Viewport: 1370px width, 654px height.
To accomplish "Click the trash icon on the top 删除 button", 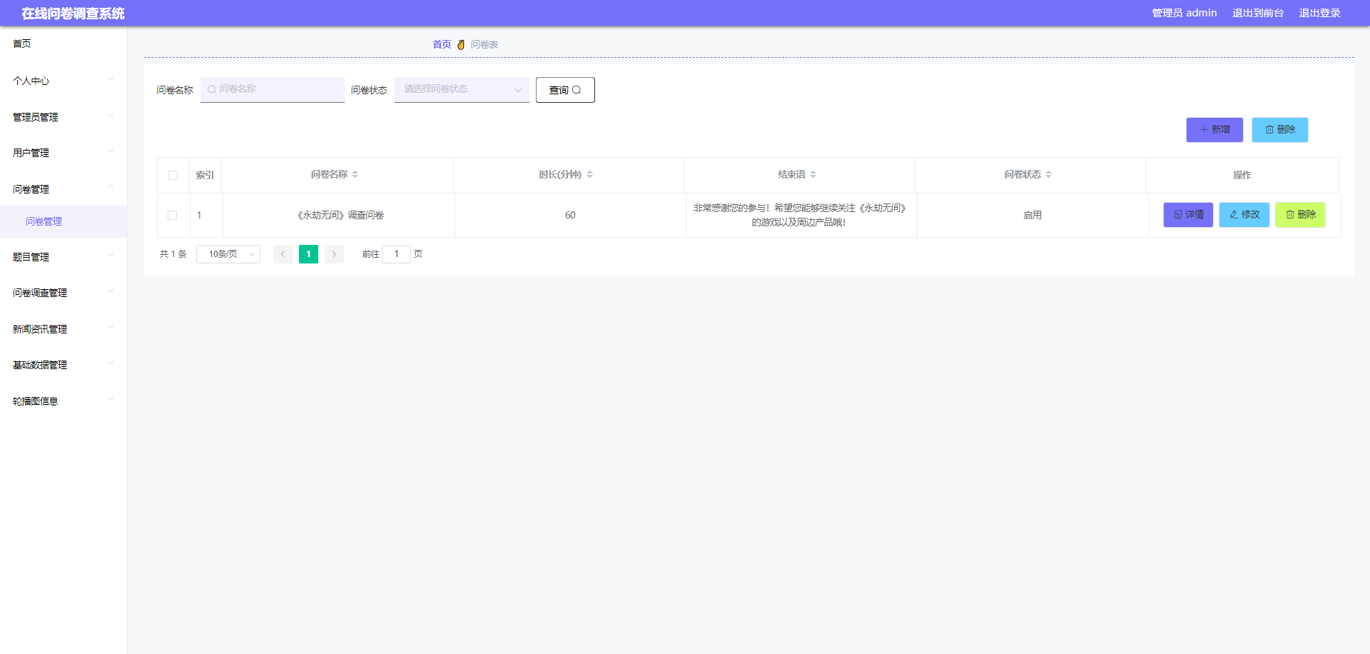I will (x=1269, y=129).
